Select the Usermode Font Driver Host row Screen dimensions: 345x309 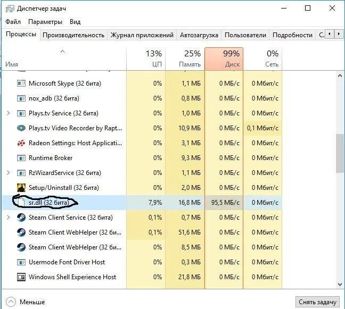coord(142,262)
